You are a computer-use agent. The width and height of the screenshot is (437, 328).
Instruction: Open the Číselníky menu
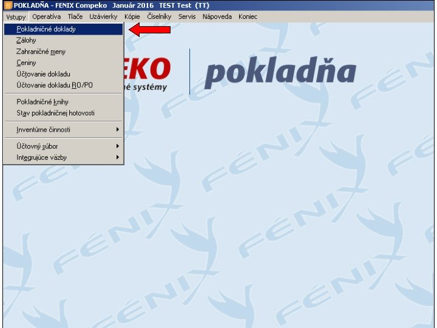[159, 17]
